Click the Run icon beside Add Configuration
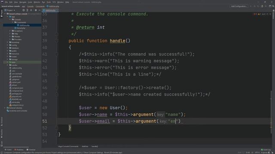 pyautogui.click(x=251, y=6)
